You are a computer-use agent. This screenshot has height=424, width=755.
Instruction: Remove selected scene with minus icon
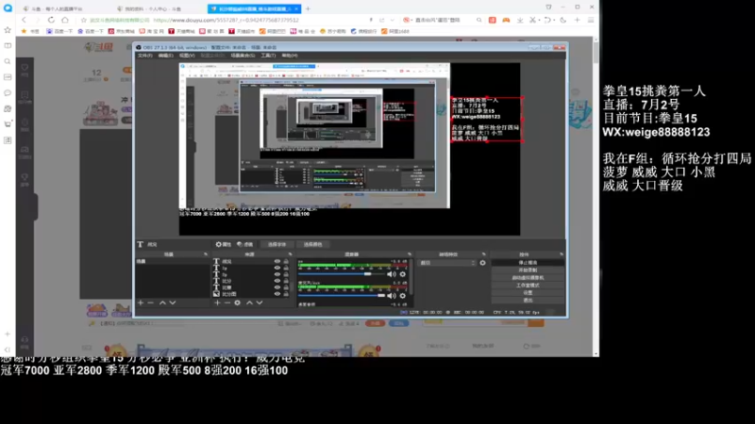coord(151,302)
